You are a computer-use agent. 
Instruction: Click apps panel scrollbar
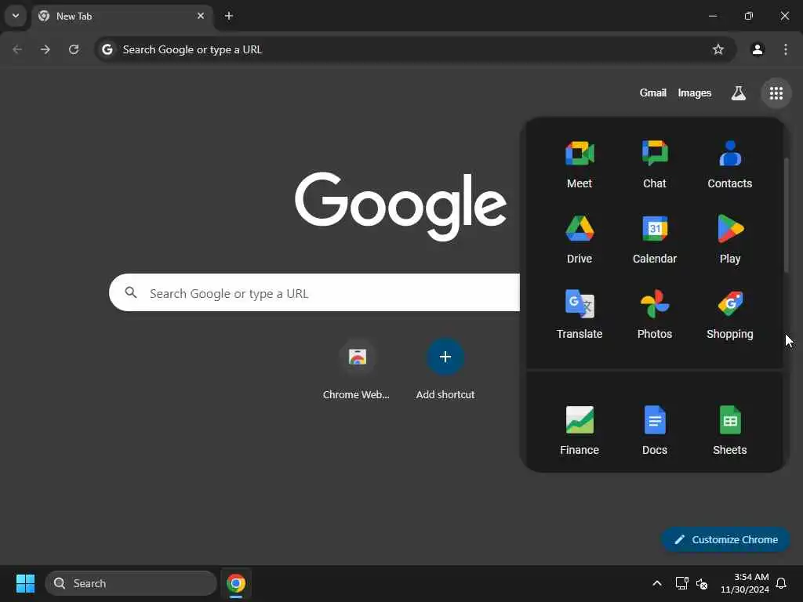(786, 215)
